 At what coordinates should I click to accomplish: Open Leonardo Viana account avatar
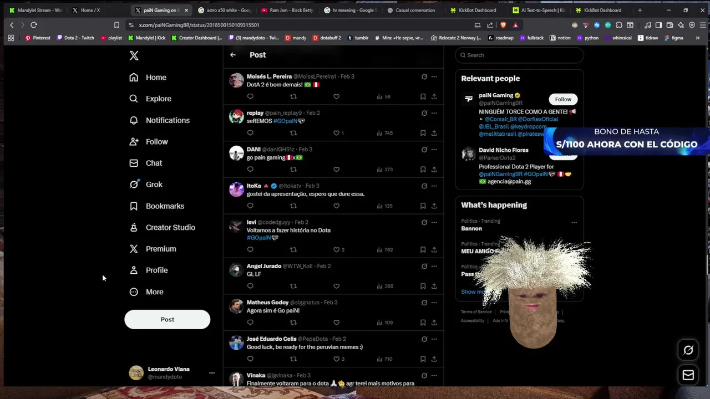(136, 373)
